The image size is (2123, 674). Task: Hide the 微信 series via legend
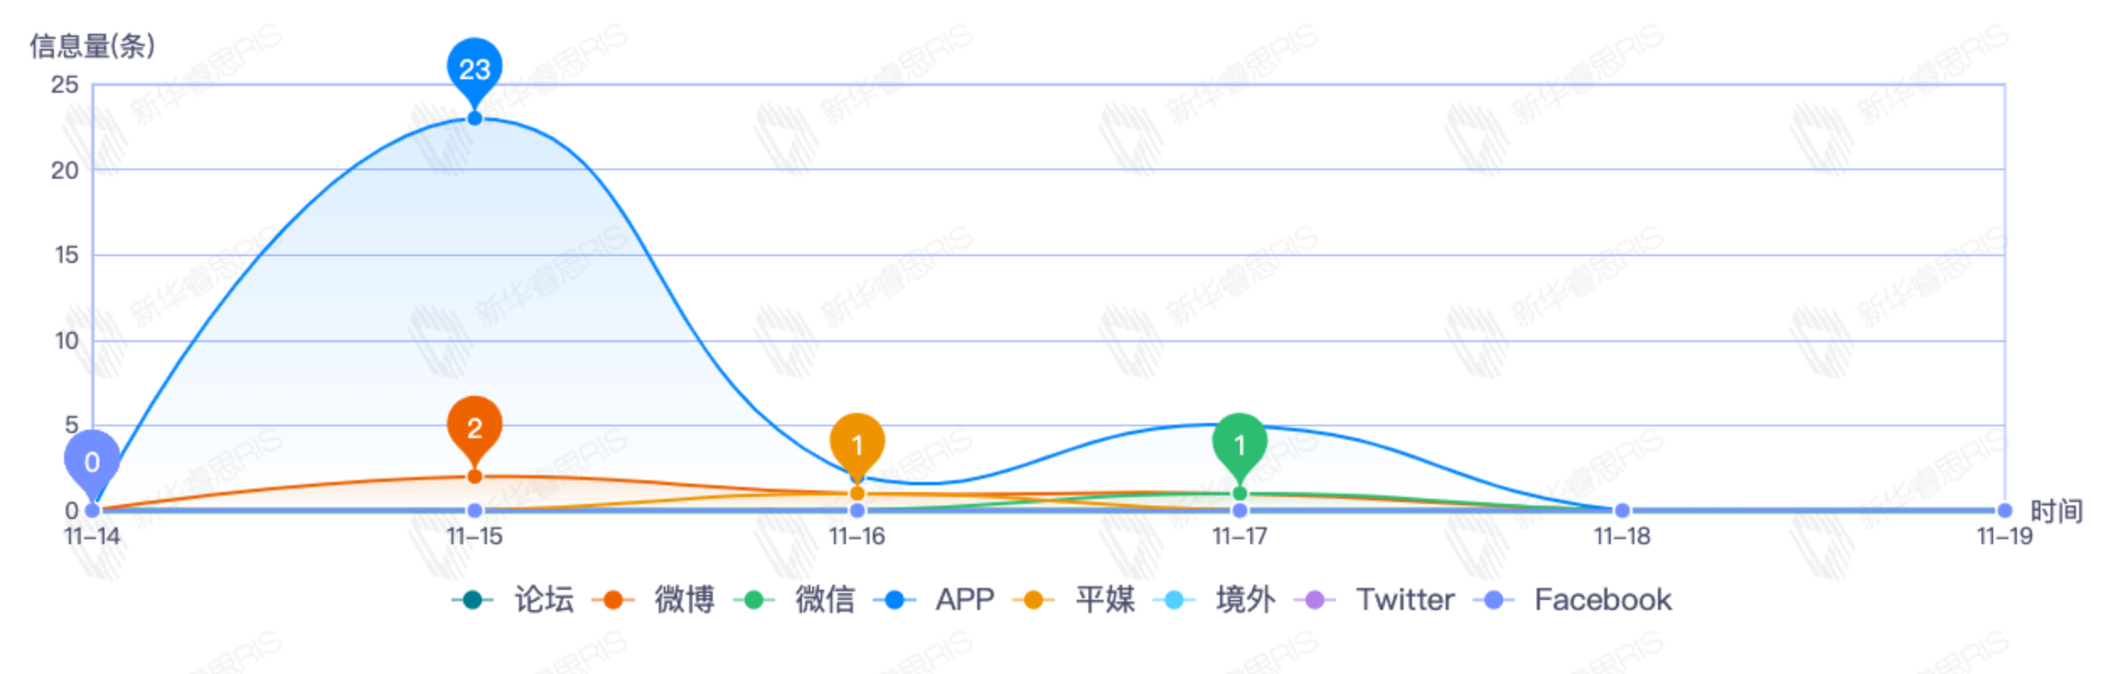point(794,600)
